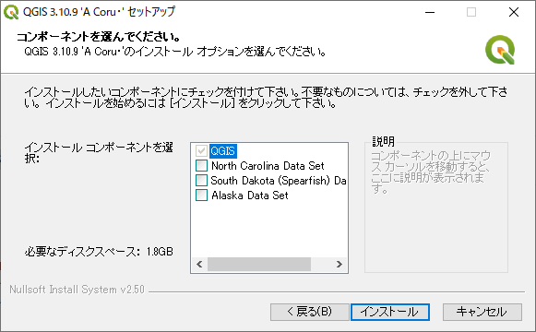This screenshot has height=332, width=536.
Task: Cancel setup with the キャンセル button
Action: (x=482, y=312)
